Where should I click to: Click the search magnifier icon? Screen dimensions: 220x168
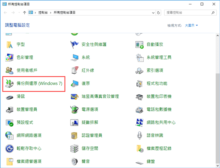(x=213, y=12)
